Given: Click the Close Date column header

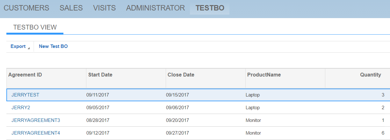Looking at the screenshot, I should coord(181,75).
